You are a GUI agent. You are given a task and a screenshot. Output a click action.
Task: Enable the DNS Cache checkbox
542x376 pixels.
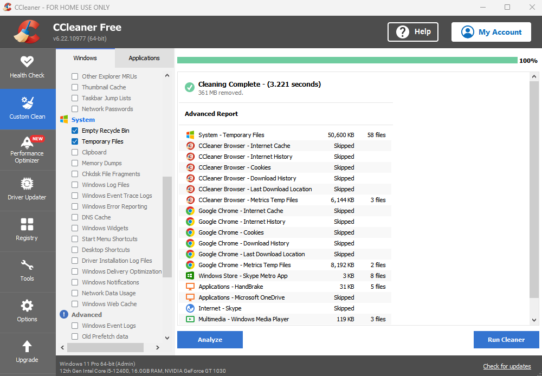coord(75,217)
